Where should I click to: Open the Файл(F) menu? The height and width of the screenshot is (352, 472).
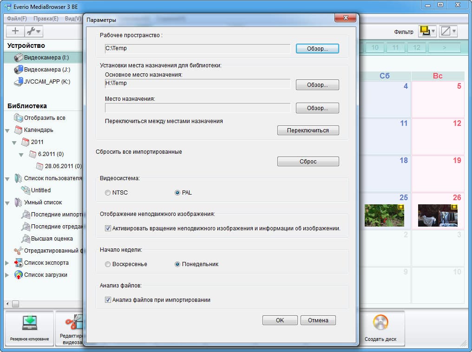(x=17, y=19)
